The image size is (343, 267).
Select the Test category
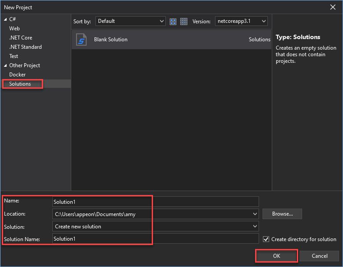(x=14, y=56)
